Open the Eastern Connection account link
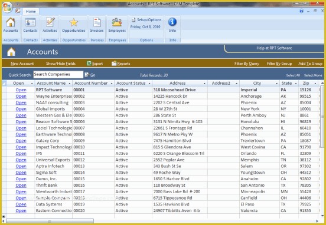The height and width of the screenshot is (225, 326). 21,211
